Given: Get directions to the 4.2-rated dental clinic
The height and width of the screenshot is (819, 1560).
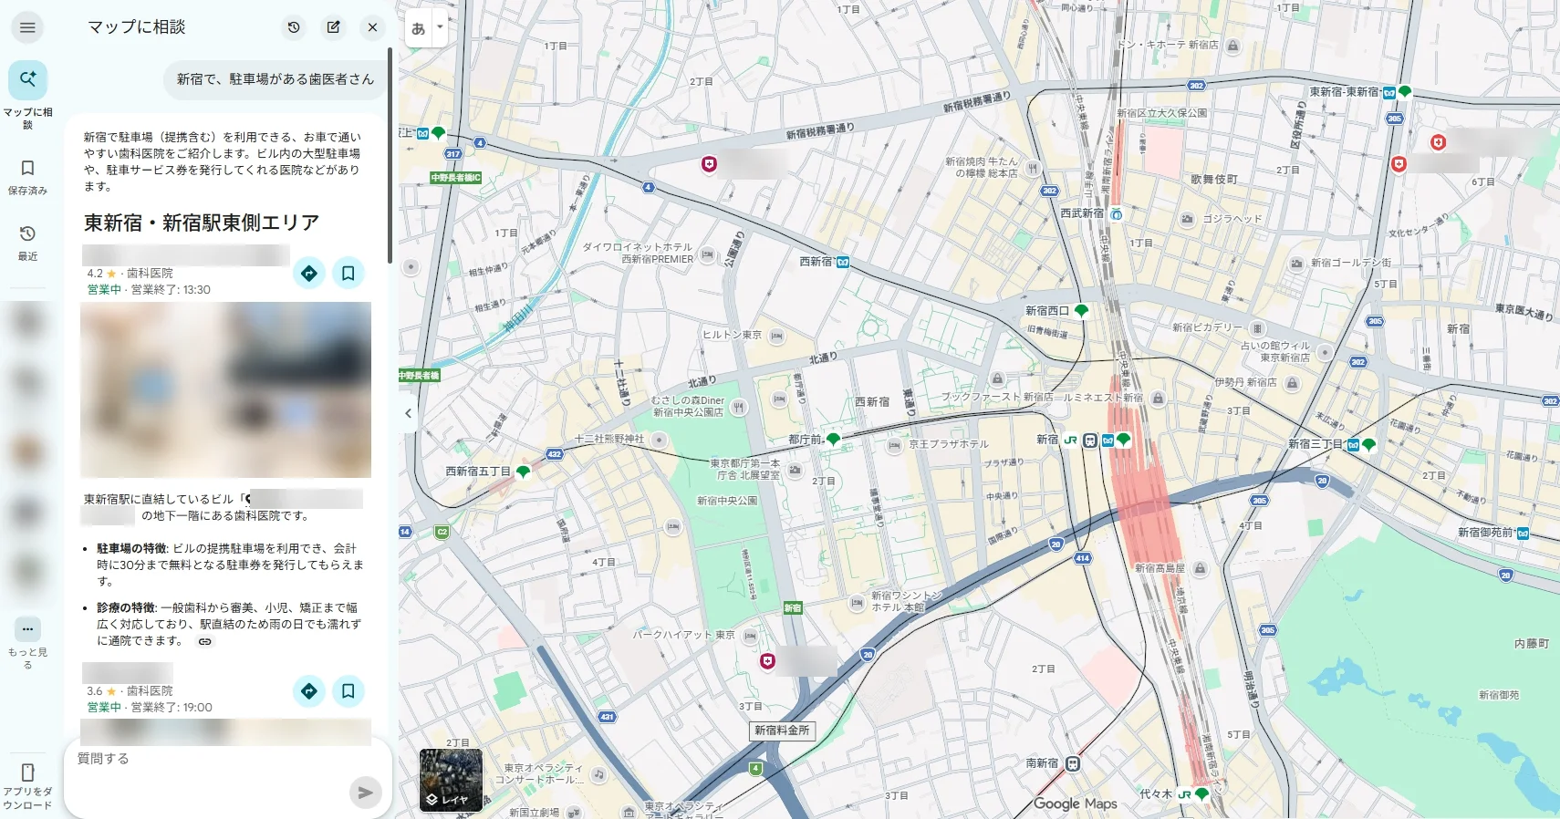Looking at the screenshot, I should (x=309, y=273).
